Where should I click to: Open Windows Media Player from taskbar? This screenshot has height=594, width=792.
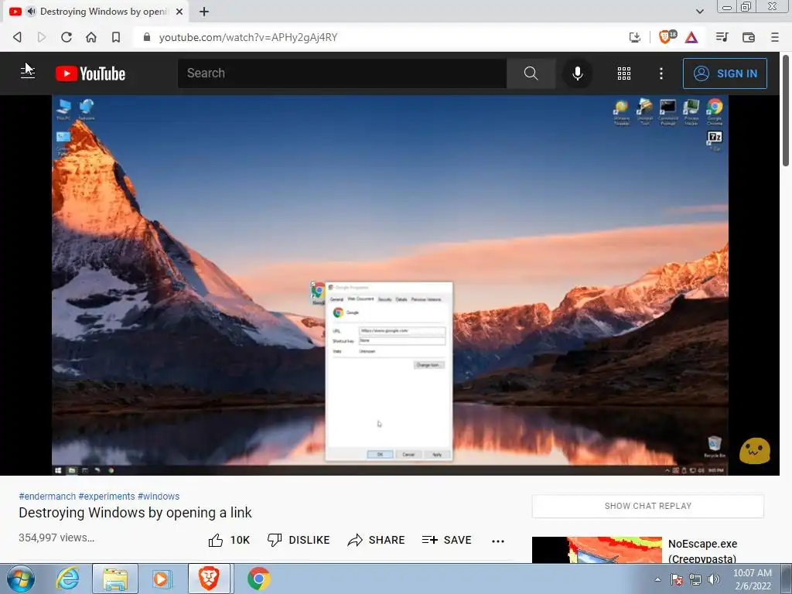[162, 579]
